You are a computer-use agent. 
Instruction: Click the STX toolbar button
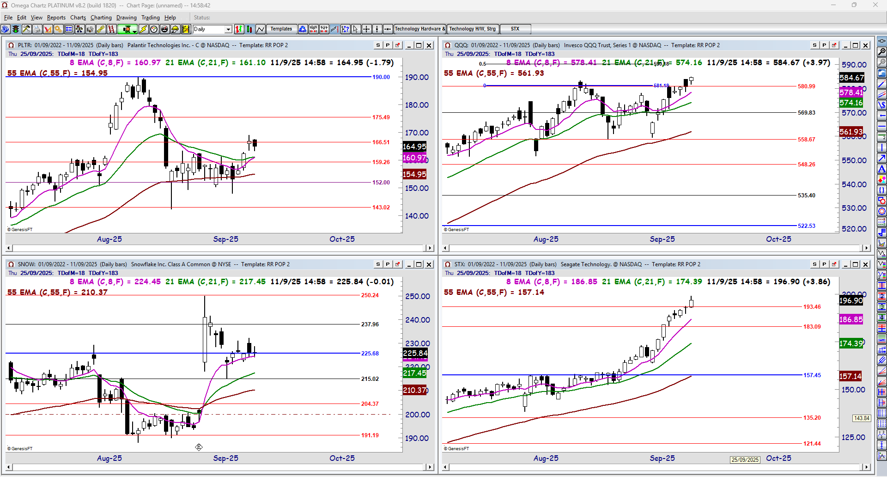(515, 29)
